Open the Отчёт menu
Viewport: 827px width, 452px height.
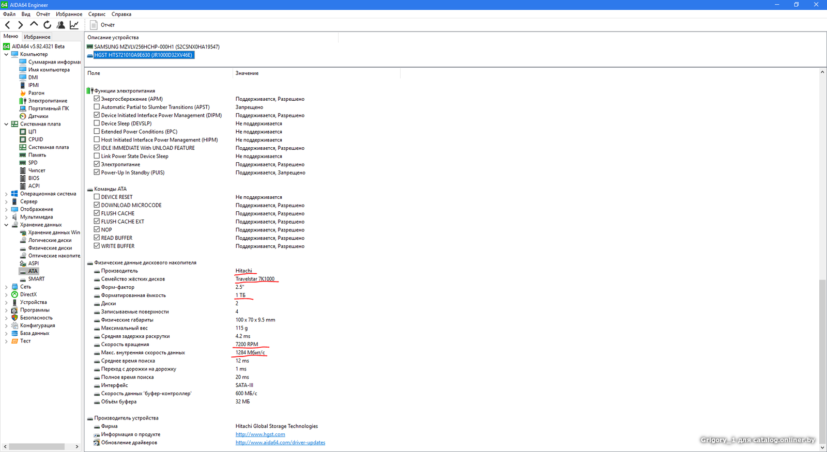(x=43, y=14)
